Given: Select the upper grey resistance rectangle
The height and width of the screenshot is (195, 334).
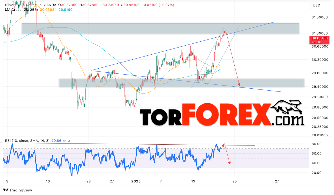Looking at the screenshot, I should point(160,28).
